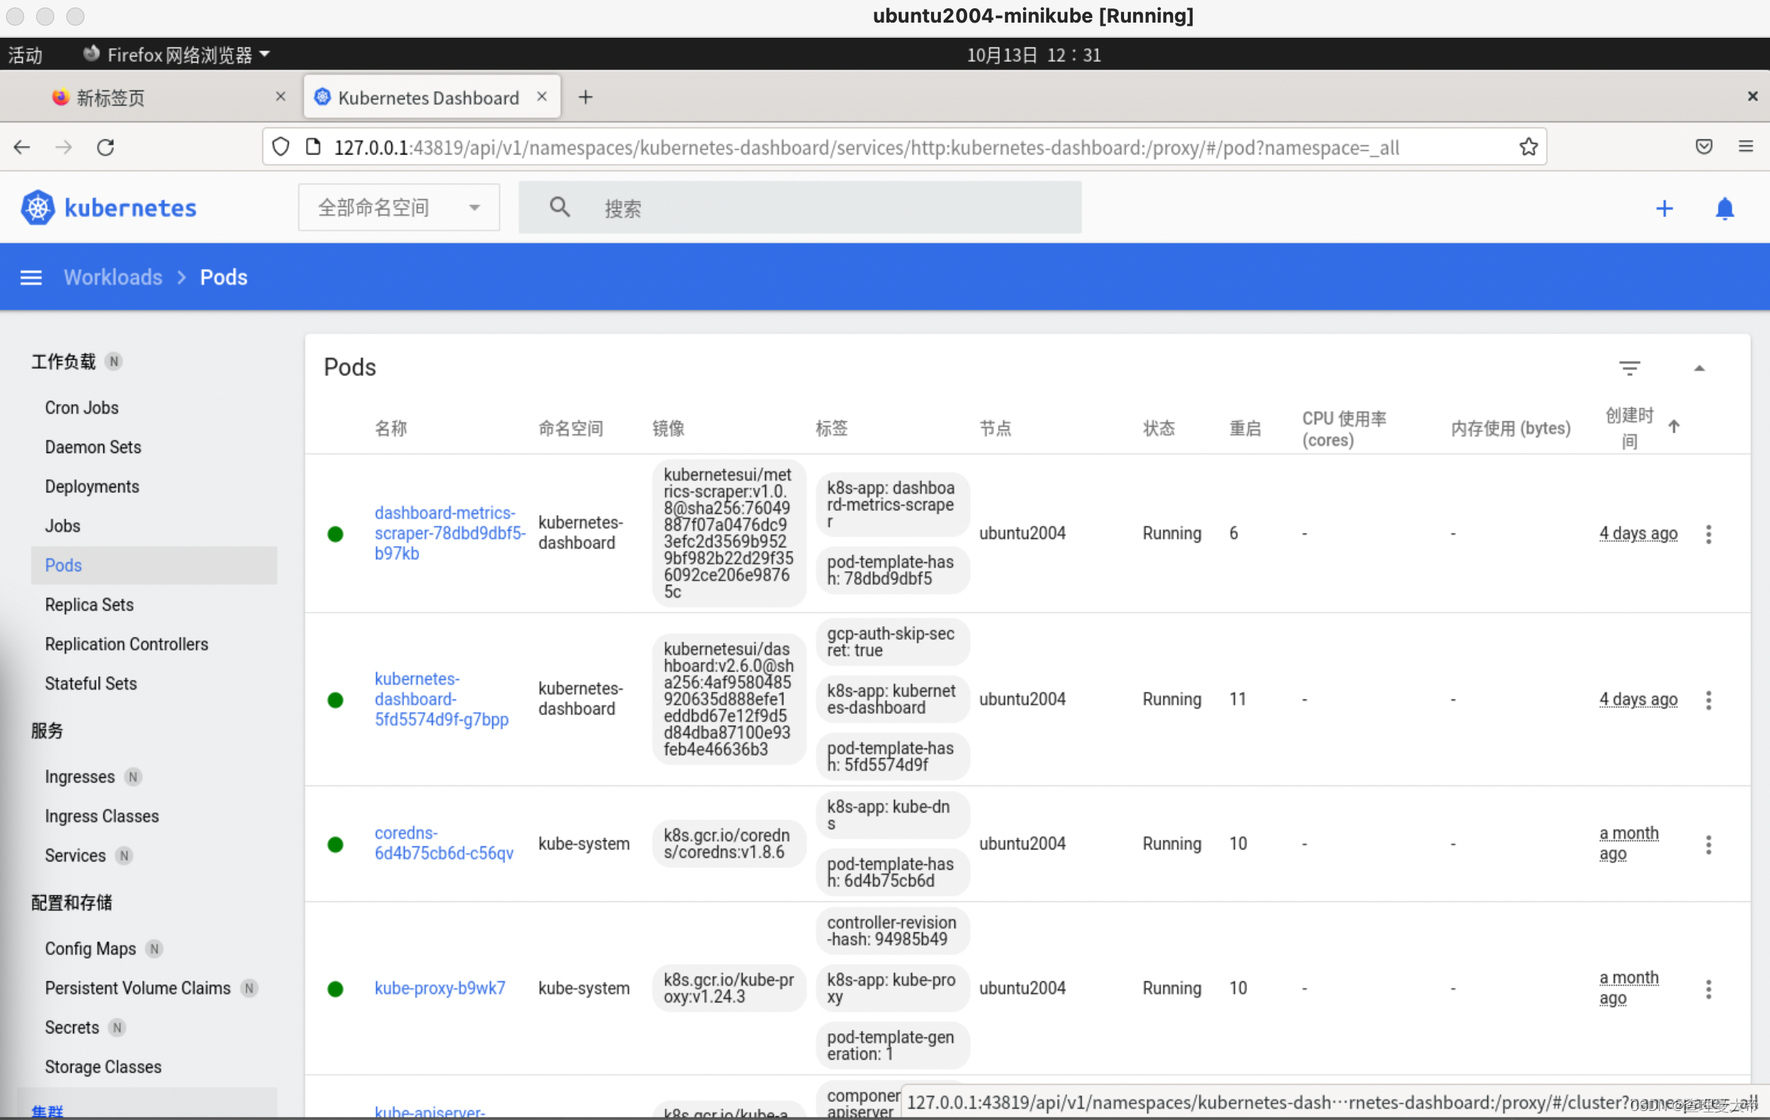This screenshot has height=1120, width=1770.
Task: Open dashboard-metrics-scraper-78dbd9dbf5-b97kb pod
Action: tap(449, 533)
